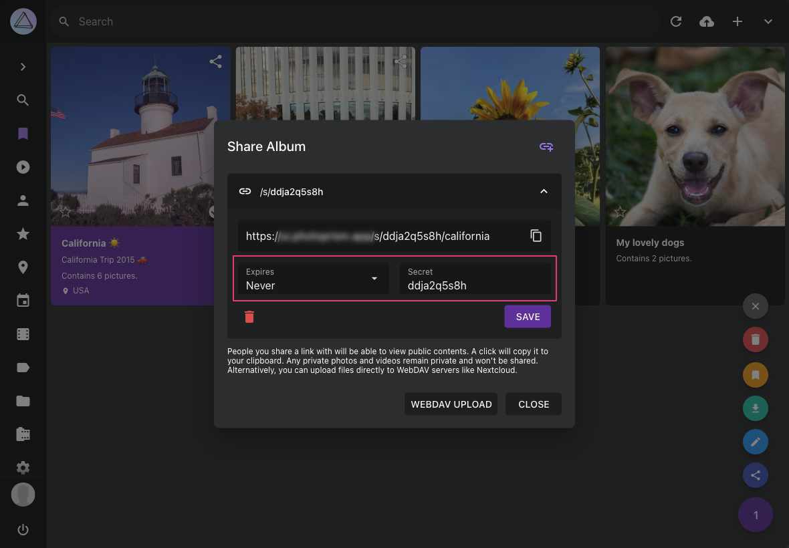Download selection with green button
The image size is (789, 548).
[756, 408]
